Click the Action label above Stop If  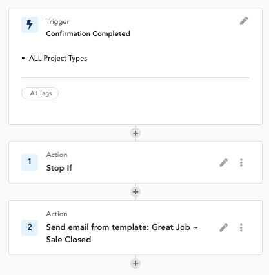tap(57, 155)
